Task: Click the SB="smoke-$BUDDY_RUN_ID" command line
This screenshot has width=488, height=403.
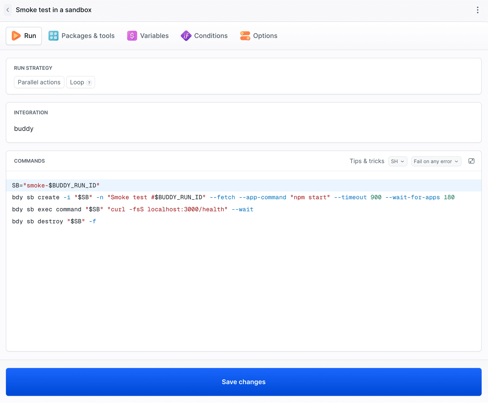Action: pyautogui.click(x=244, y=185)
